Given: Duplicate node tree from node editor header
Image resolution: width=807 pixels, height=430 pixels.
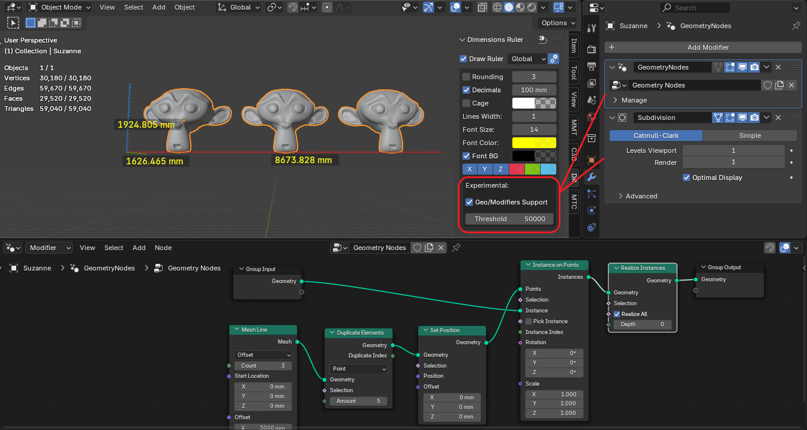Looking at the screenshot, I should tap(429, 248).
